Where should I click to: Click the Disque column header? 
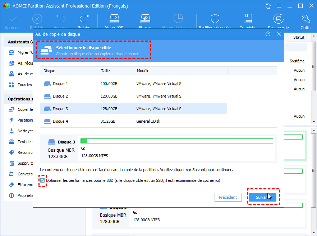69,71
